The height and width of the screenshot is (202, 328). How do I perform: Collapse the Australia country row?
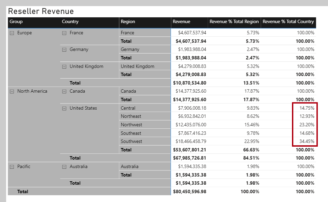[65, 167]
